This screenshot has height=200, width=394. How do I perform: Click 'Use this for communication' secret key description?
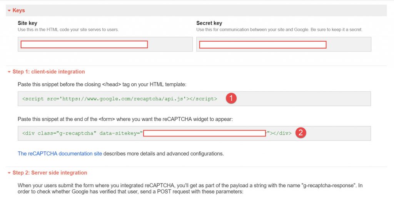tap(279, 30)
